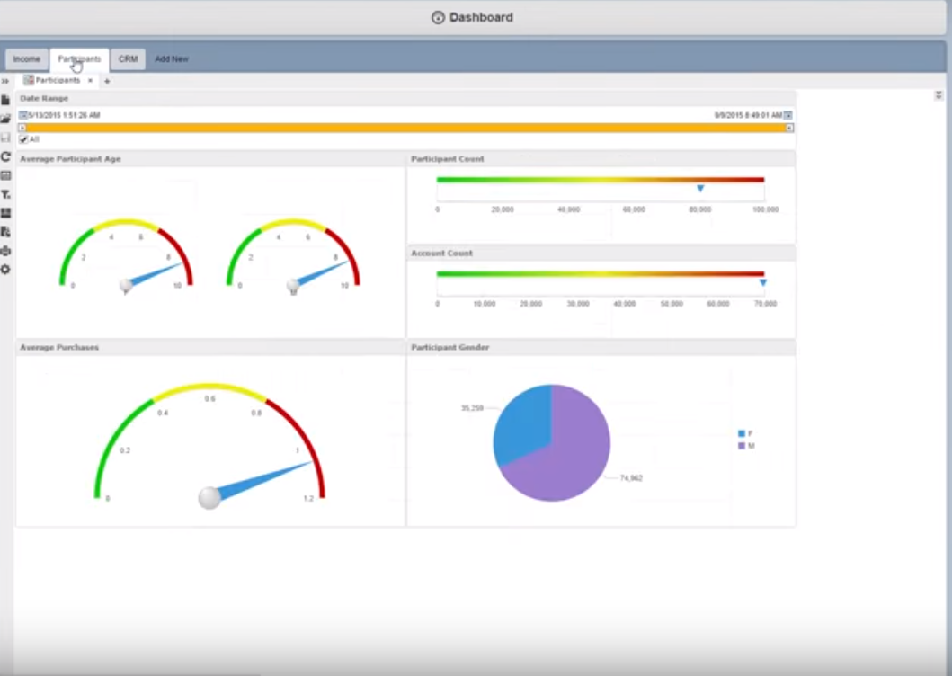
Task: Expand the left sidebar with double chevron
Action: click(4, 81)
